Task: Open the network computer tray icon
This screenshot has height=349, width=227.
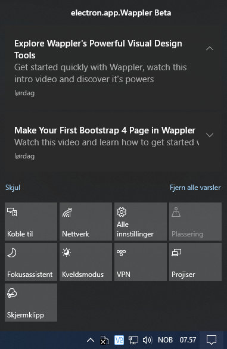Action: (133, 340)
